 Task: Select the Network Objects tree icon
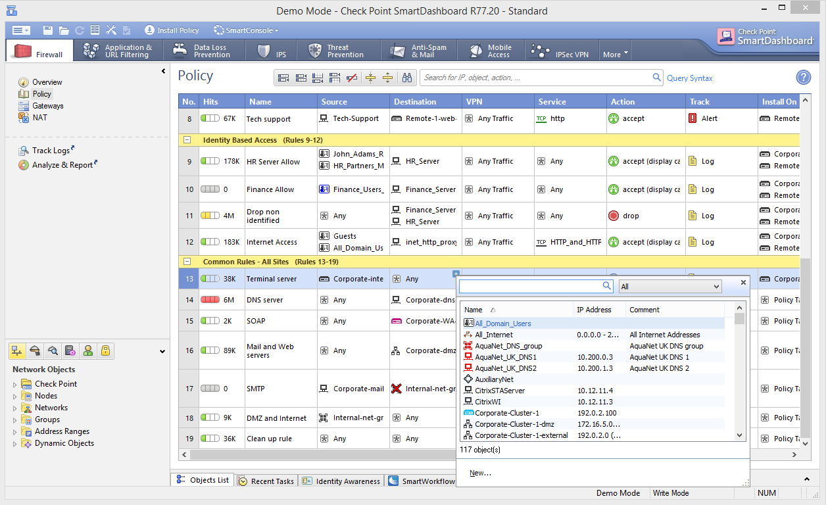tap(18, 351)
